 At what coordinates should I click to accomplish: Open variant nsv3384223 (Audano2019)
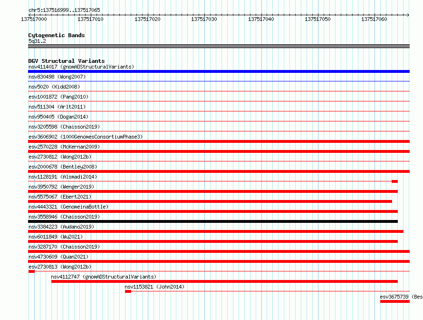(x=61, y=227)
